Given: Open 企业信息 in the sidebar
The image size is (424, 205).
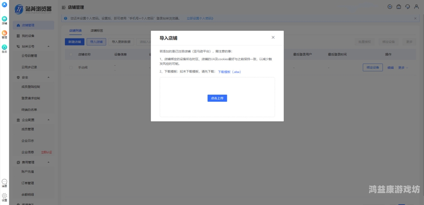Looking at the screenshot, I should (28, 152).
